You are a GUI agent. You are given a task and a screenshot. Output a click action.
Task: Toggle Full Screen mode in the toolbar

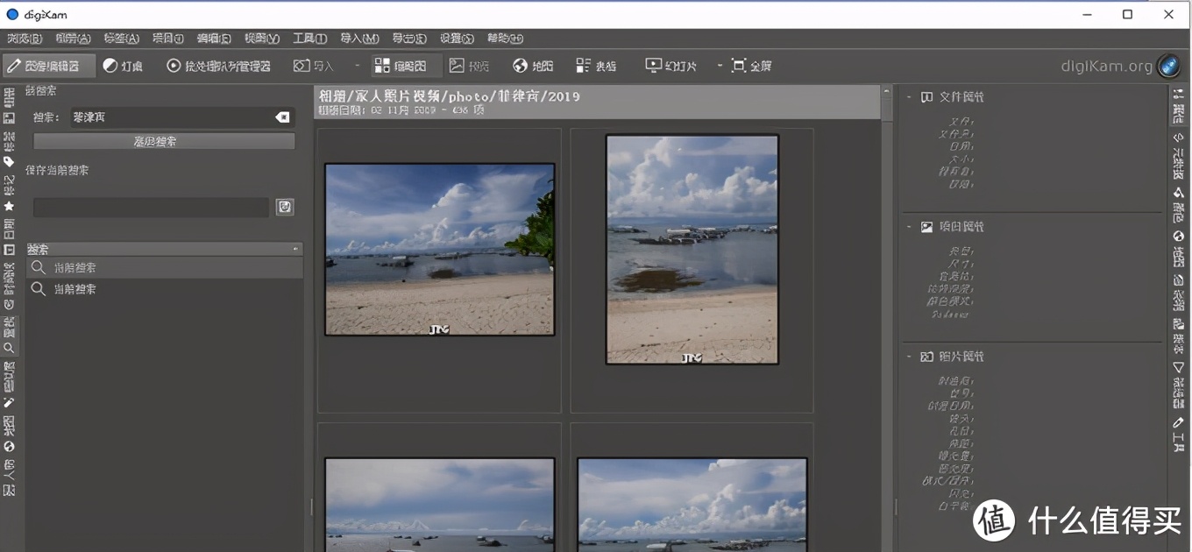751,66
